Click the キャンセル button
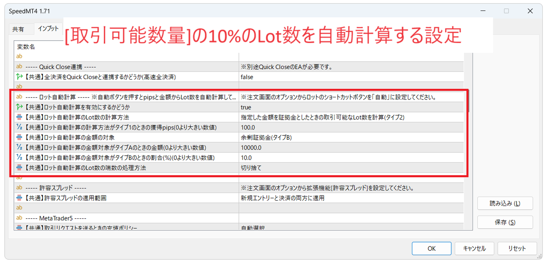Viewport: 546px width, 262px height. pos(474,248)
